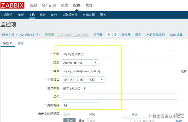Click the 间隔 field showing 50s

(109, 120)
